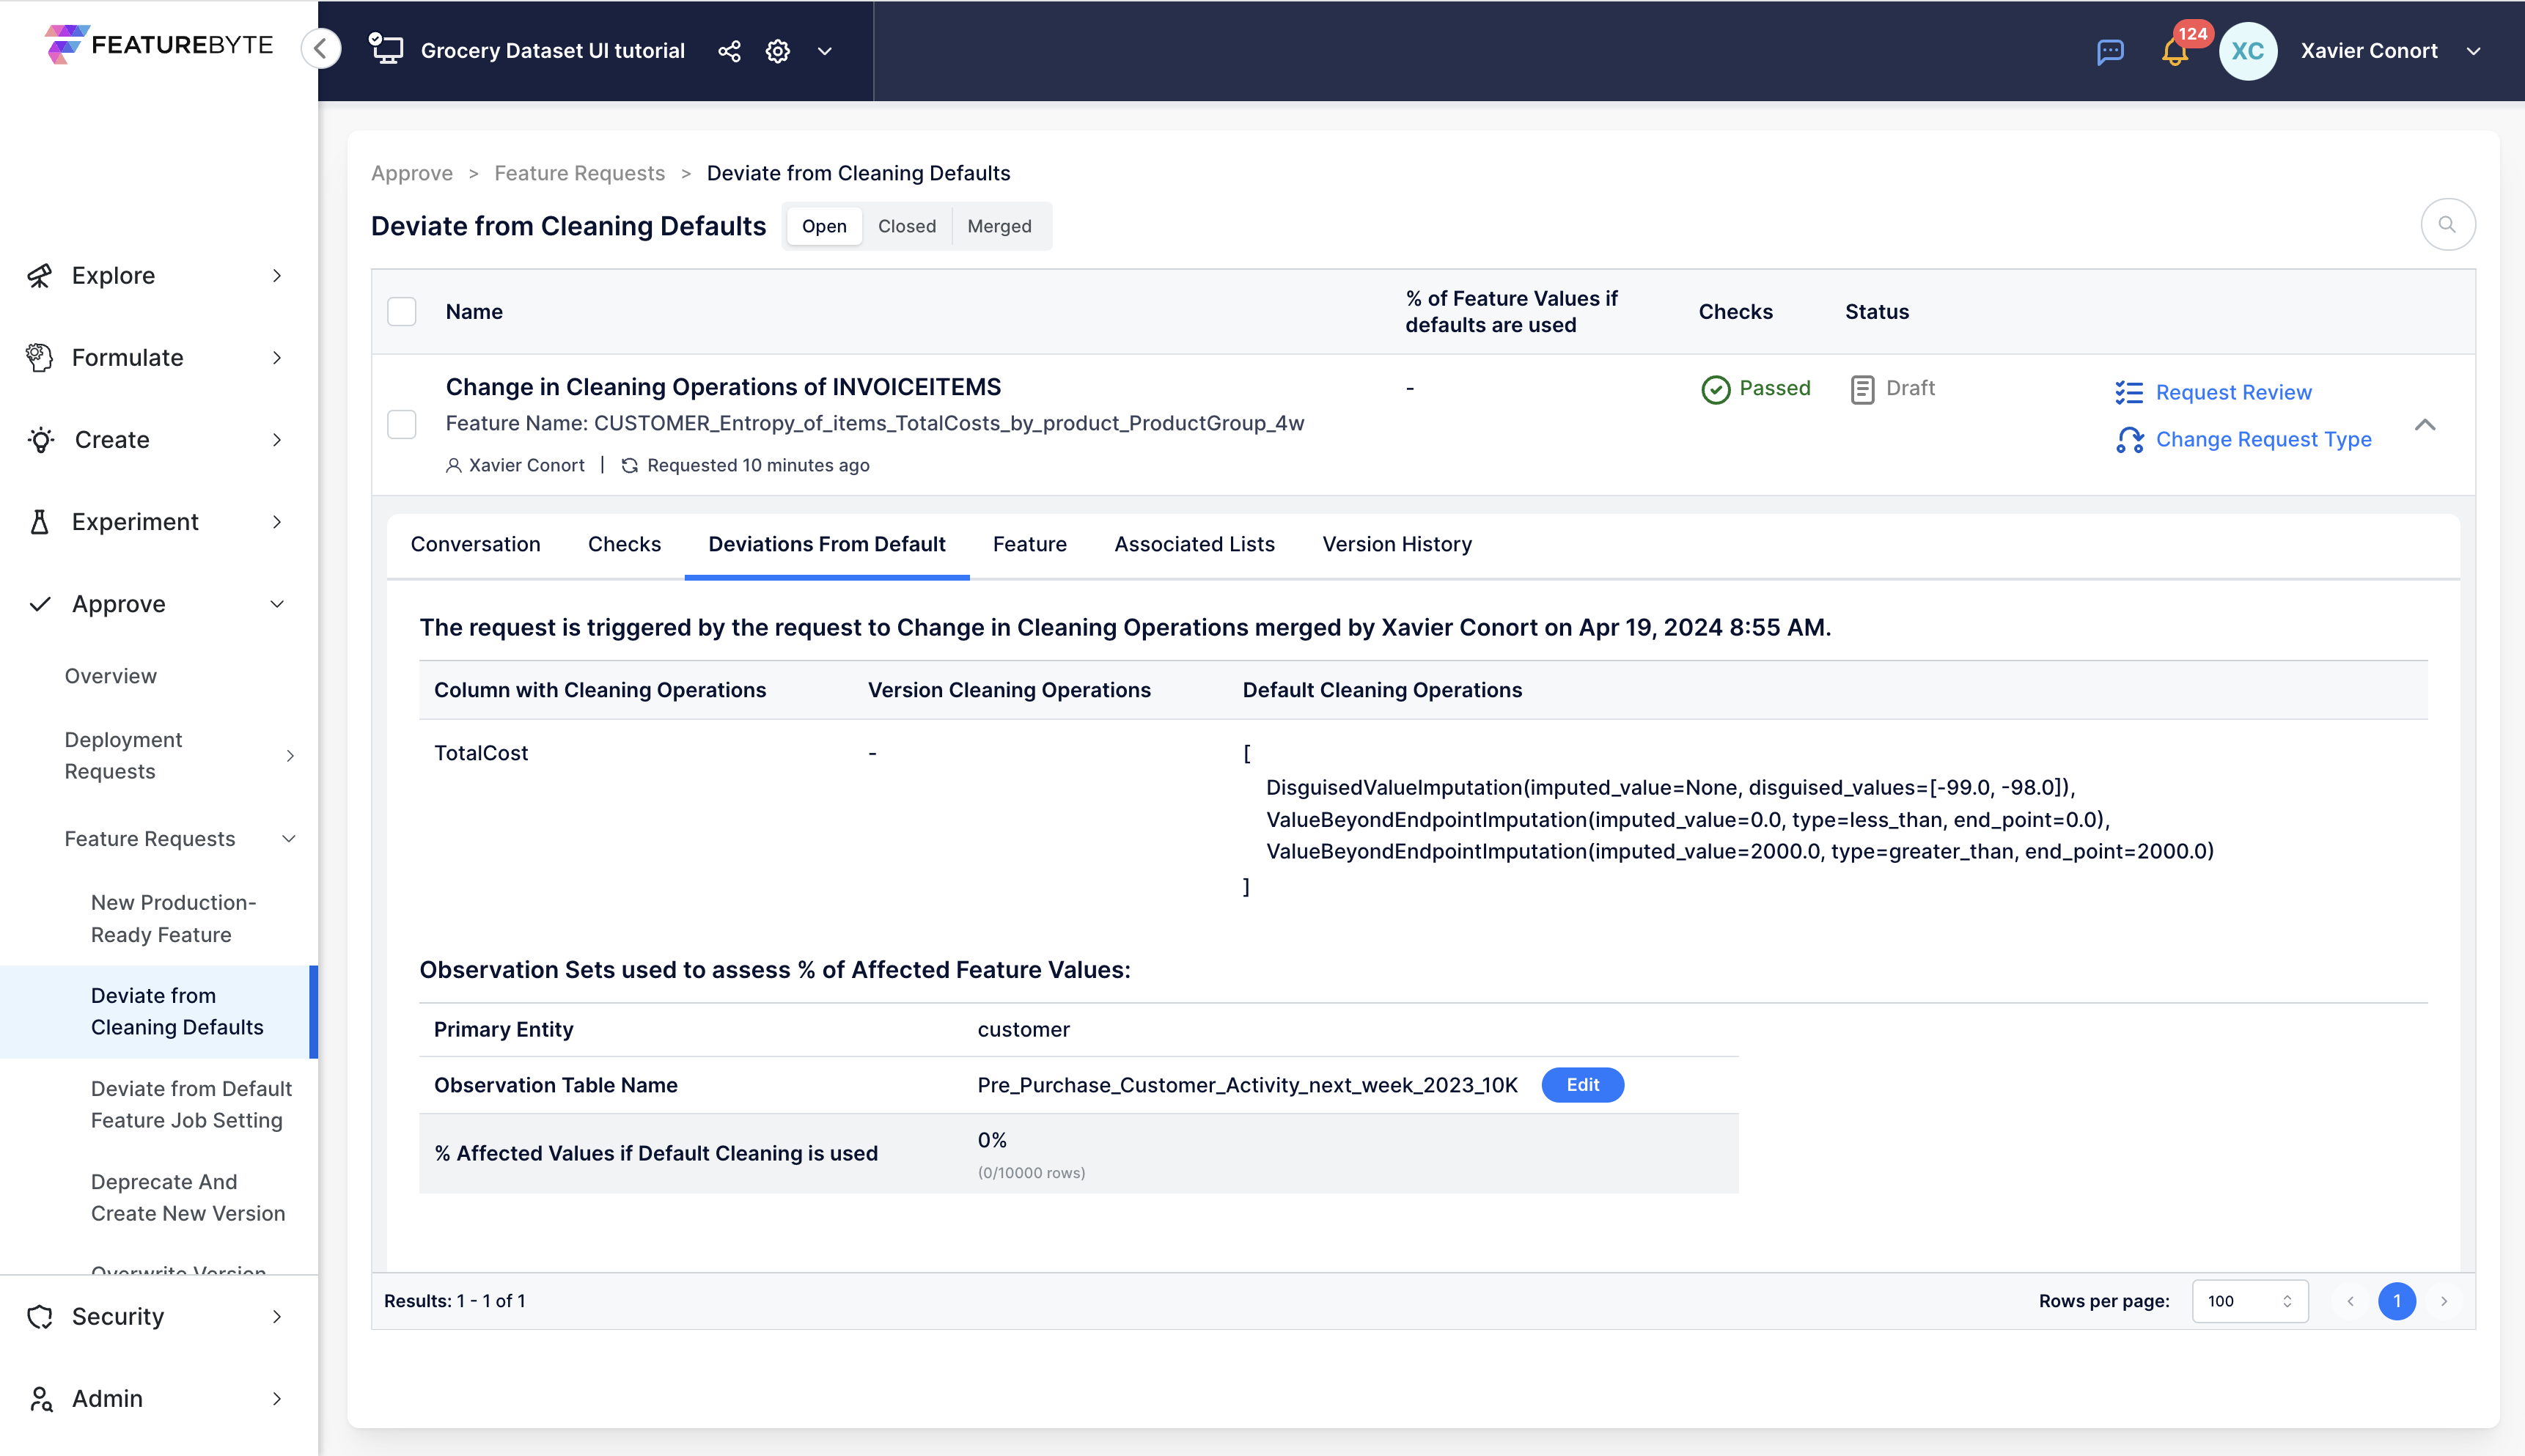This screenshot has width=2525, height=1456.
Task: Collapse the Feature Requests submenu
Action: tap(289, 839)
